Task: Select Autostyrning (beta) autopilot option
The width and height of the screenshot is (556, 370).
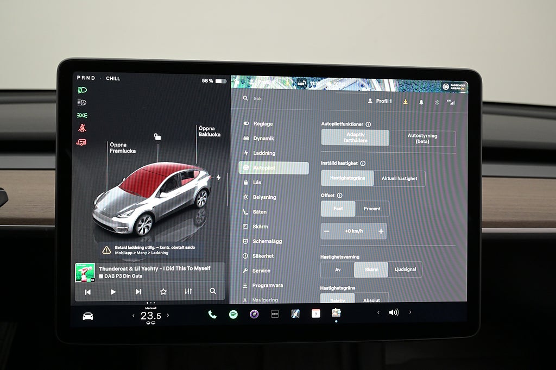Action: pyautogui.click(x=422, y=138)
